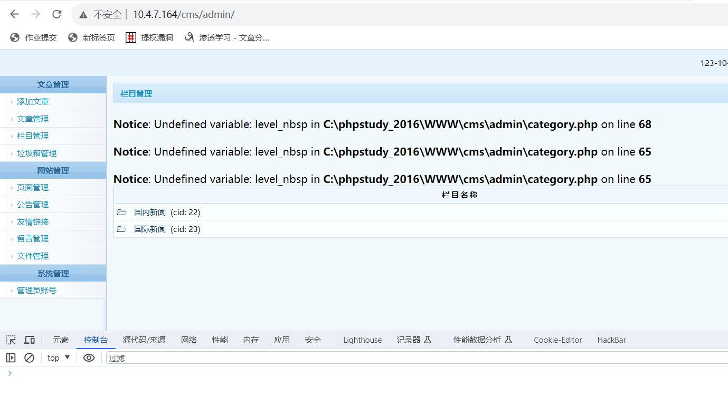Click the 栏目名称 column header

coord(459,195)
